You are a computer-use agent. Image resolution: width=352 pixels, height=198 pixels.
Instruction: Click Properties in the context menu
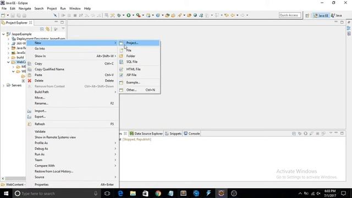point(73,185)
